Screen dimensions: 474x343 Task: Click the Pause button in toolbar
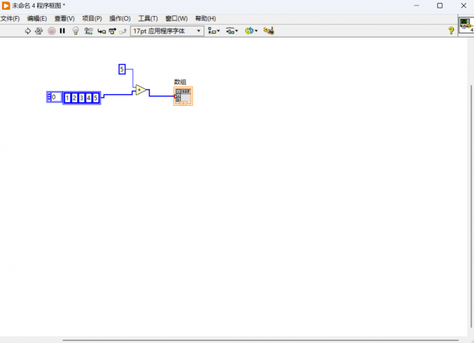click(x=62, y=31)
